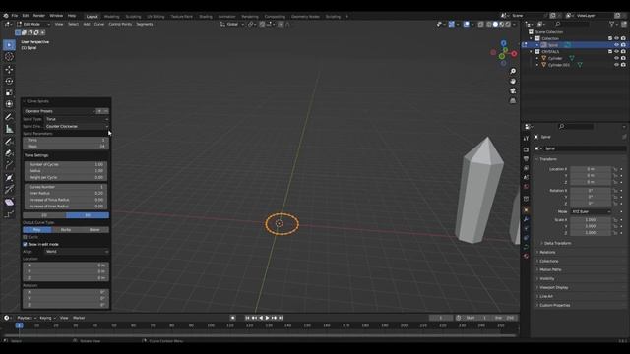Select the 2D curve option button
The width and height of the screenshot is (630, 354).
tap(44, 215)
